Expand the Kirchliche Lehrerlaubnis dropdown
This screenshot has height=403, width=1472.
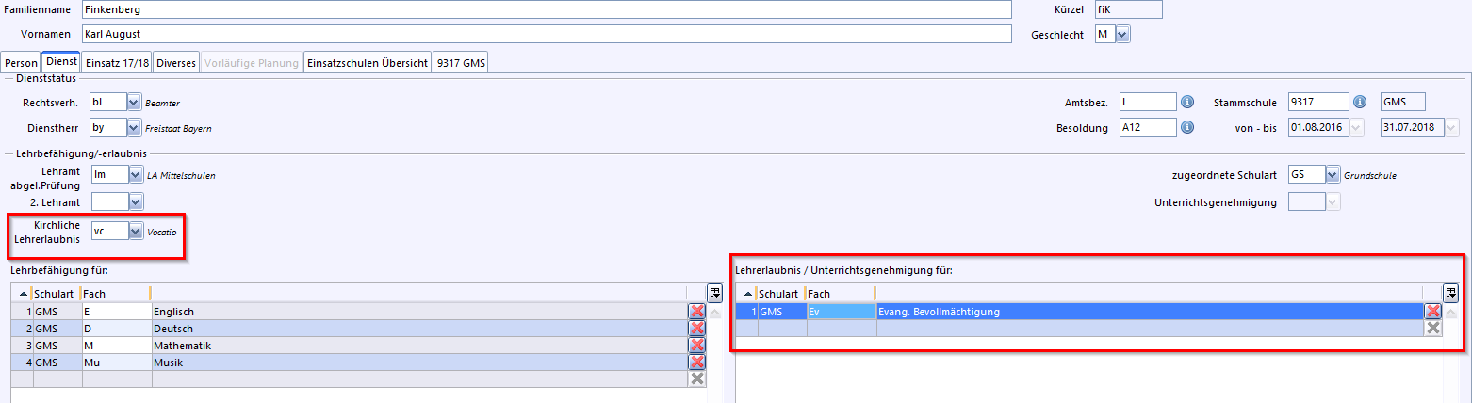pos(136,231)
